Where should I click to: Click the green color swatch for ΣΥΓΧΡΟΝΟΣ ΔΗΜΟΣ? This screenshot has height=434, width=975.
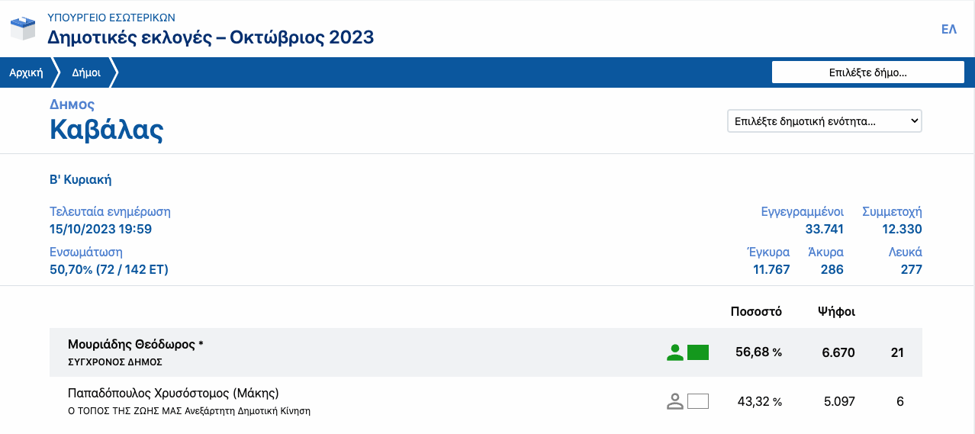(x=698, y=352)
